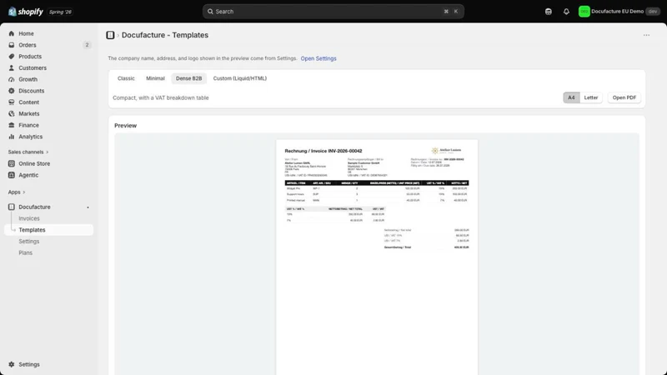Click 'Rechnung / Invoice INV-2026-00042' title
Image resolution: width=667 pixels, height=375 pixels.
point(323,151)
